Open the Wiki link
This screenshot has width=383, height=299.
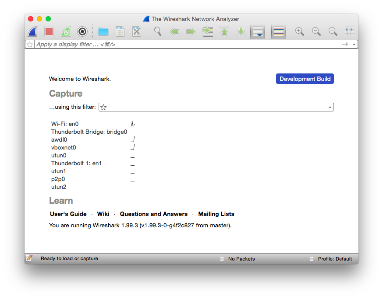[103, 214]
